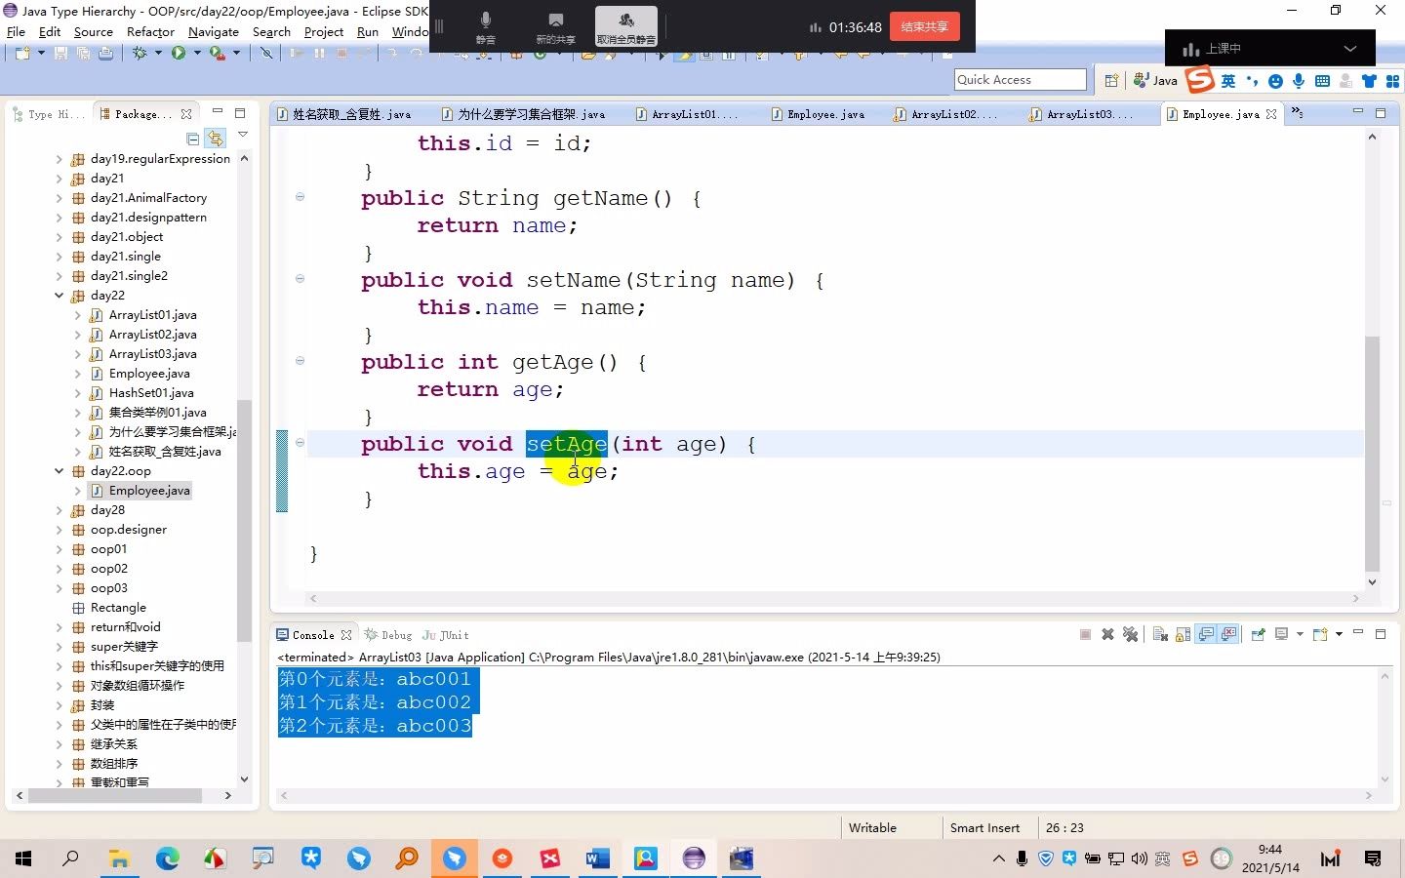Open Display Selected Console dropdown
1405x878 pixels.
[x=1300, y=634]
